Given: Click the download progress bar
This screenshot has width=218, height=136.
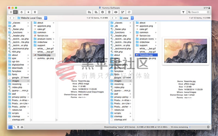Looking at the screenshot, I should [198, 127].
